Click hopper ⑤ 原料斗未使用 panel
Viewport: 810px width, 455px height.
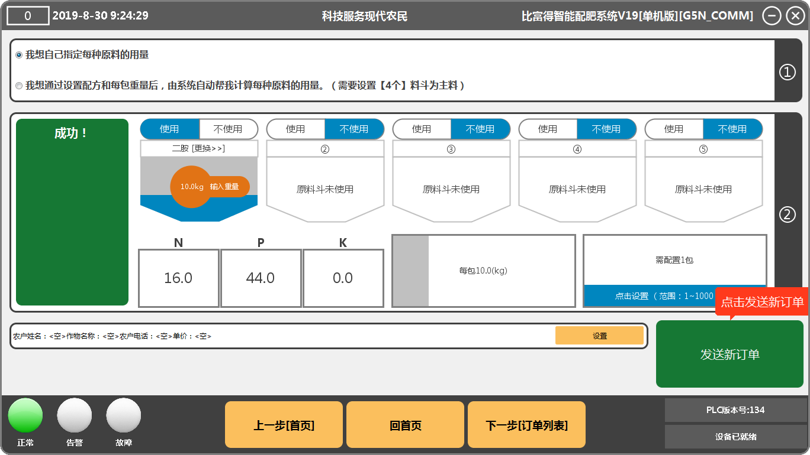[x=703, y=189]
